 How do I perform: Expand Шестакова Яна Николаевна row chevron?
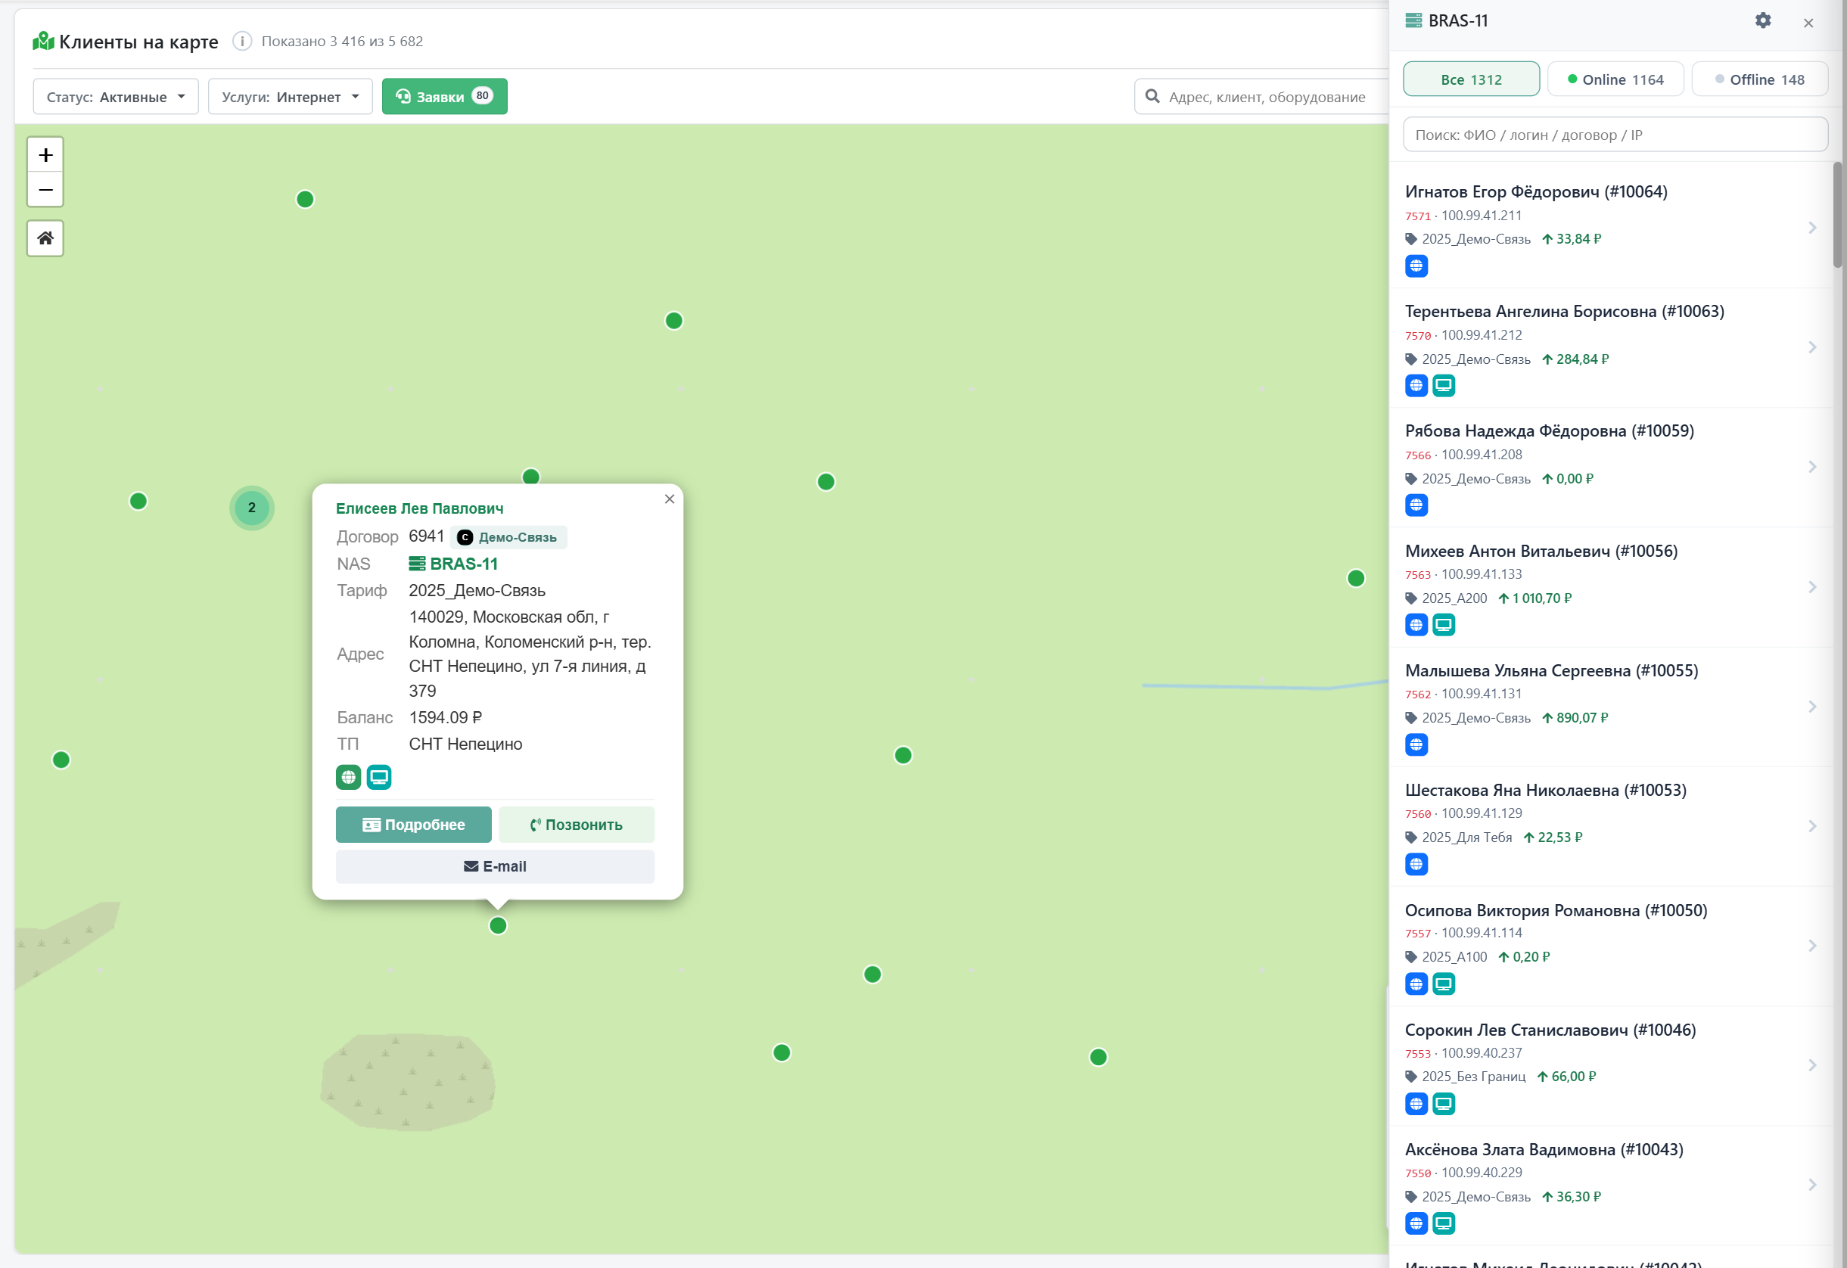pyautogui.click(x=1812, y=826)
